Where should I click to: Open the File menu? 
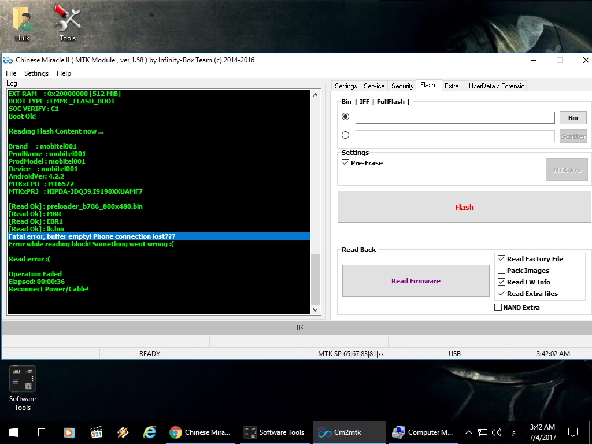point(11,73)
